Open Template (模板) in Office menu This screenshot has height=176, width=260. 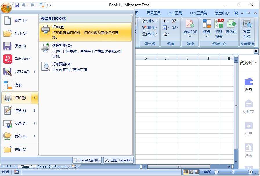coord(20,85)
